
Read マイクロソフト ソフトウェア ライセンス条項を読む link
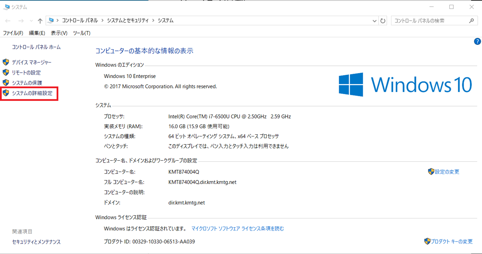238,229
